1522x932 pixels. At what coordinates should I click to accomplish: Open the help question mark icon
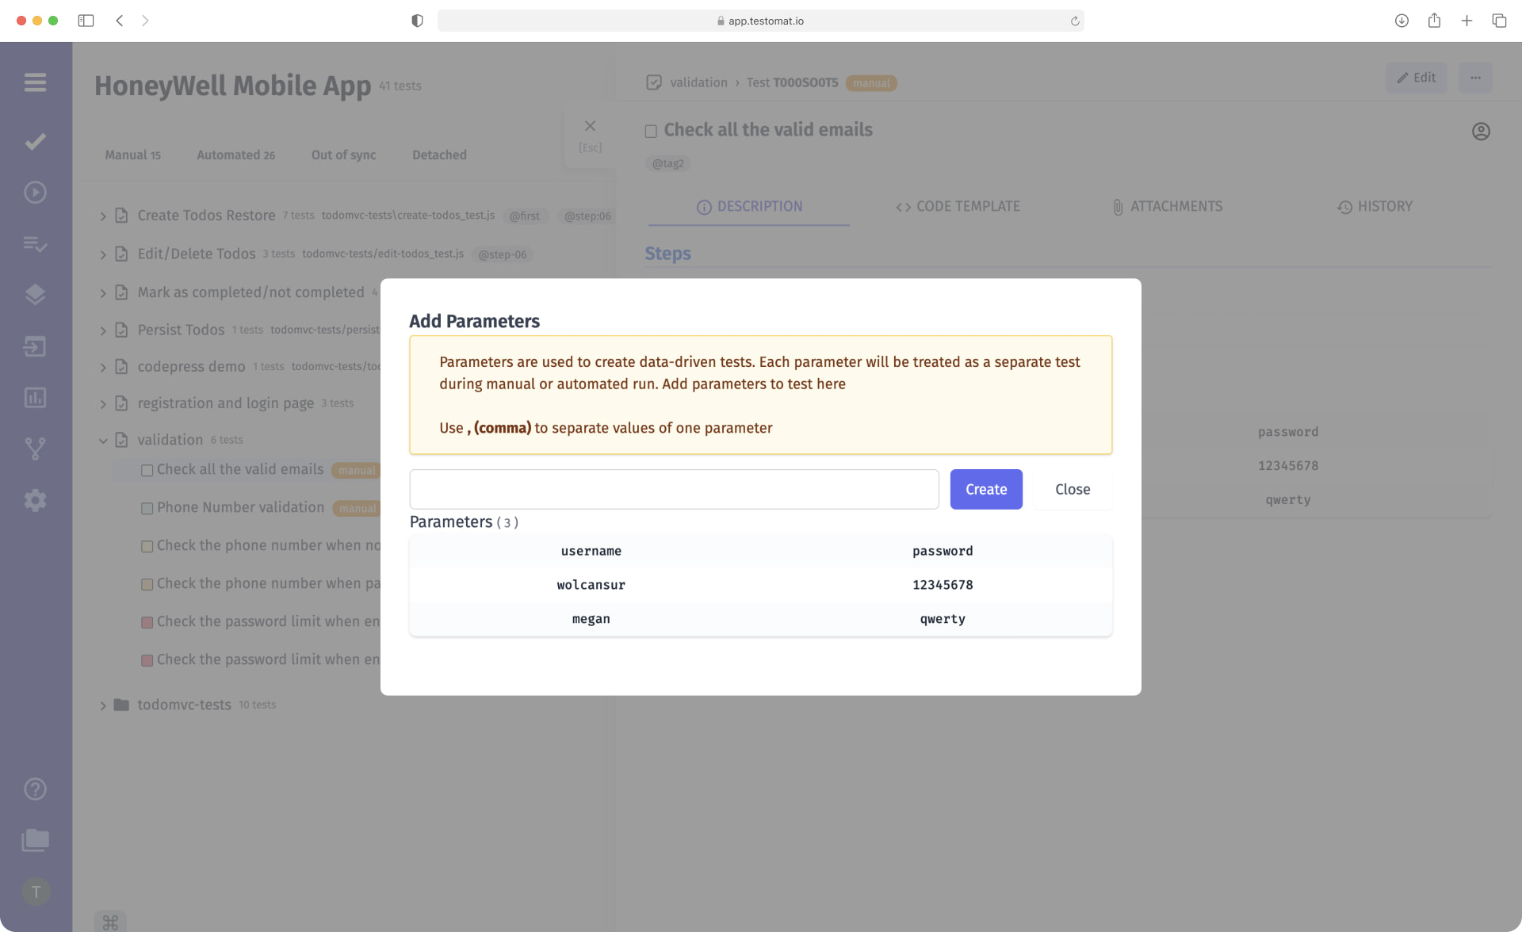click(35, 789)
